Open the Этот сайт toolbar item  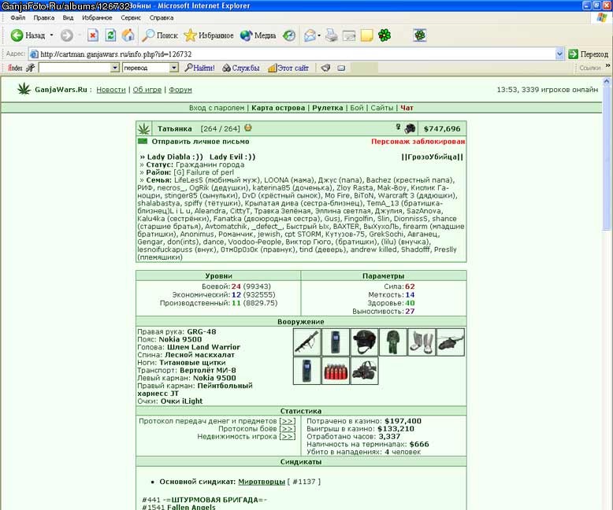tap(288, 68)
